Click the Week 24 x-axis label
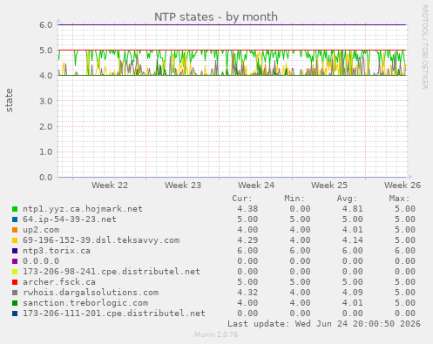The width and height of the screenshot is (433, 344). [256, 185]
